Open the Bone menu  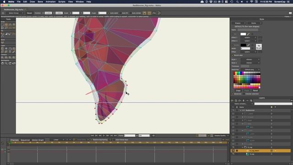(x=40, y=2)
